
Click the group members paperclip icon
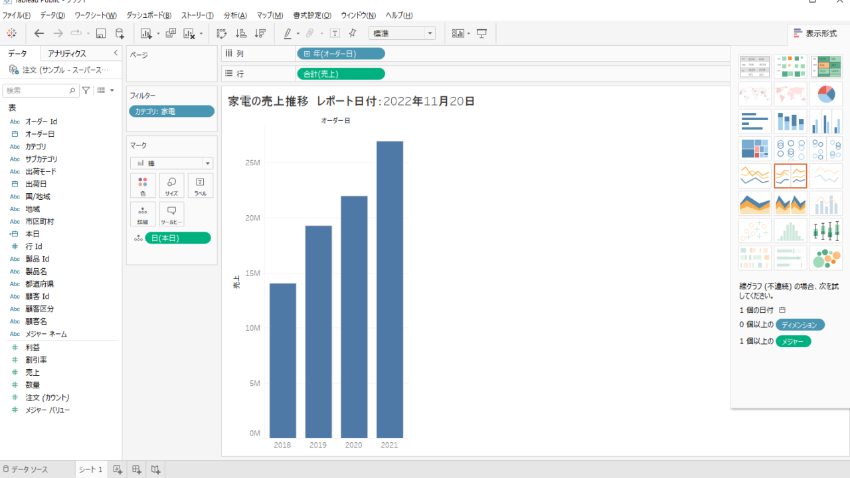310,33
